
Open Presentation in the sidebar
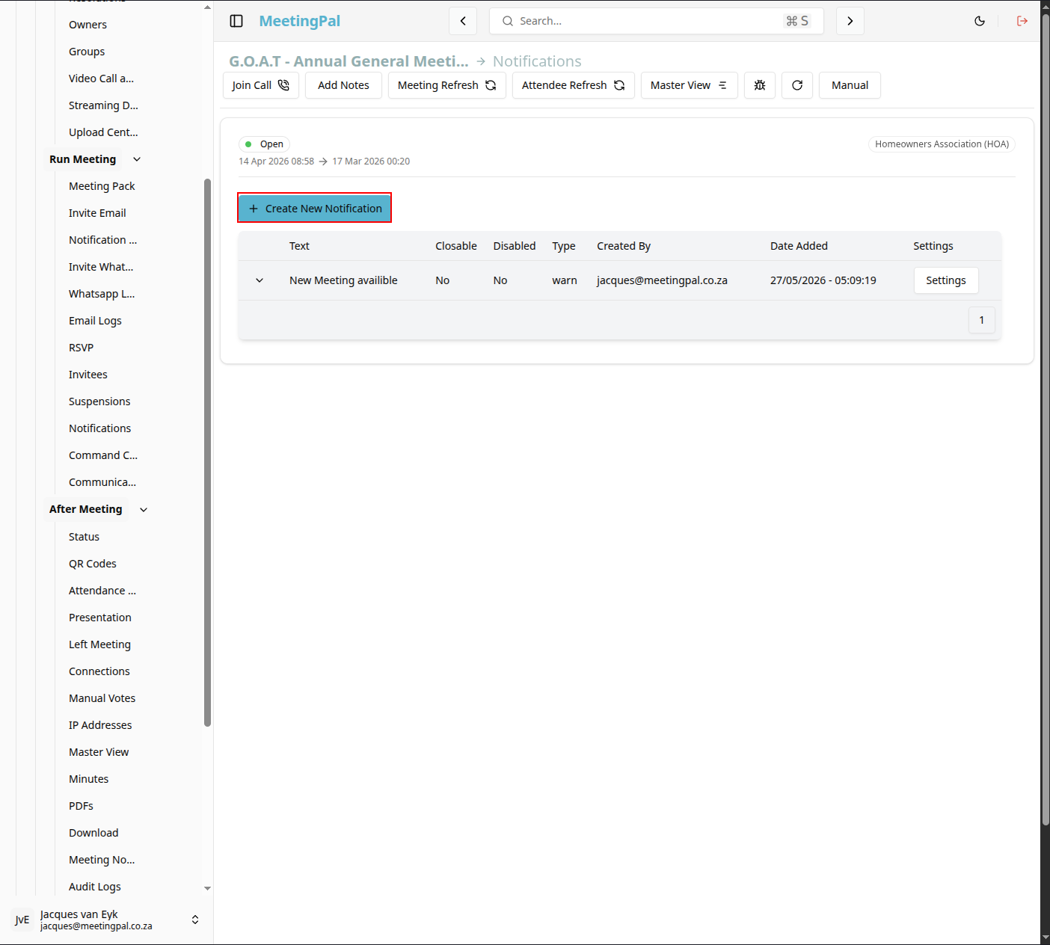tap(100, 618)
